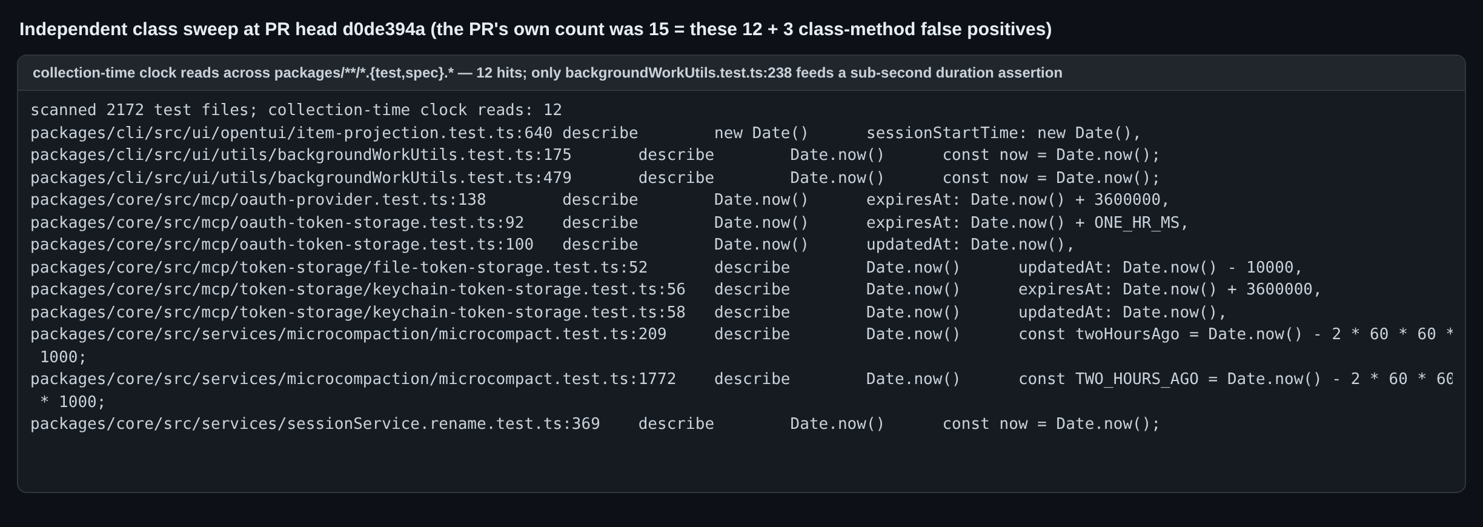Click the sessionService.rename.test.ts:369 path
1483x527 pixels.
315,423
